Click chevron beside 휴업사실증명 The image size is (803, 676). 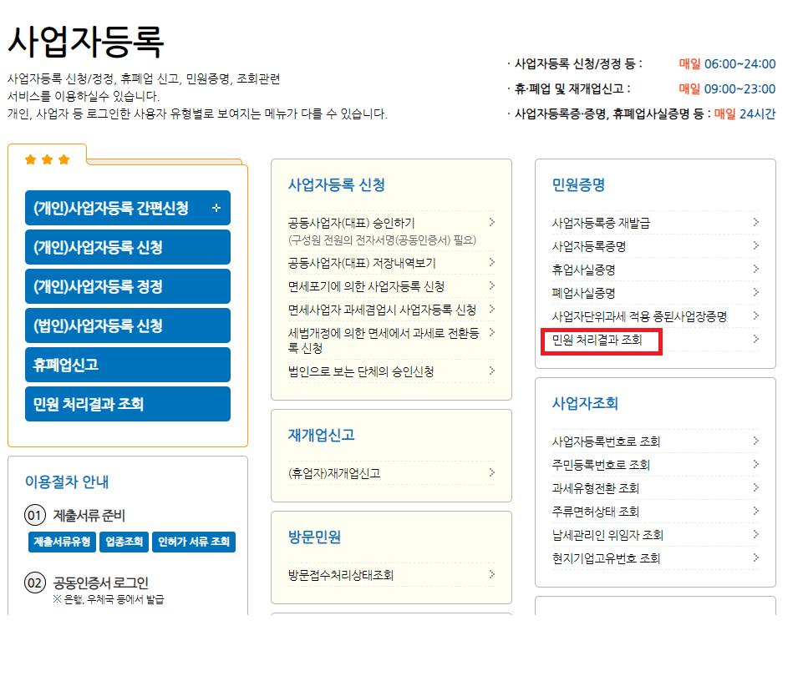pyautogui.click(x=756, y=269)
